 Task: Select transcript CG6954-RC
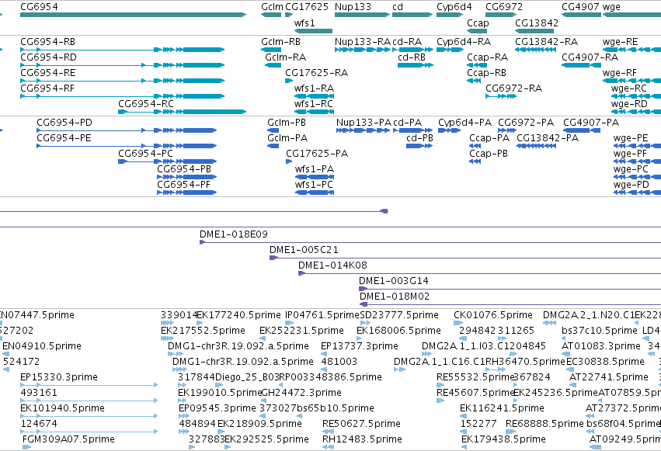click(x=182, y=112)
